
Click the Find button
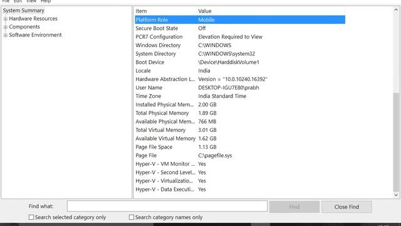(294, 207)
